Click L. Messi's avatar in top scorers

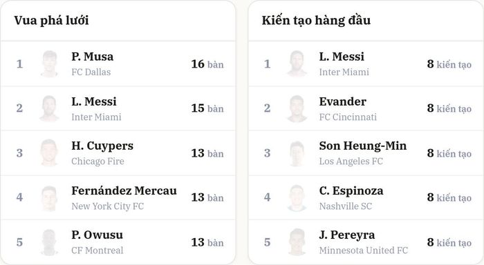pos(49,108)
